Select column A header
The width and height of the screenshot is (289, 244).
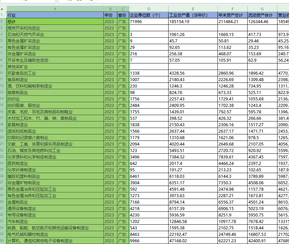(55, 9)
